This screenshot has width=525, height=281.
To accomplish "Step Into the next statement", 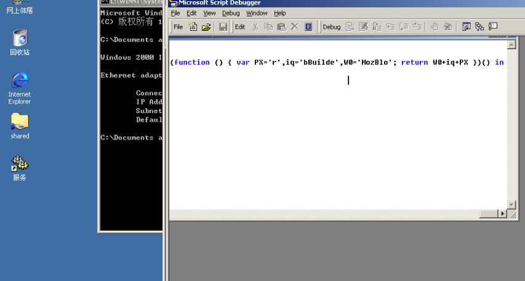I will (390, 27).
